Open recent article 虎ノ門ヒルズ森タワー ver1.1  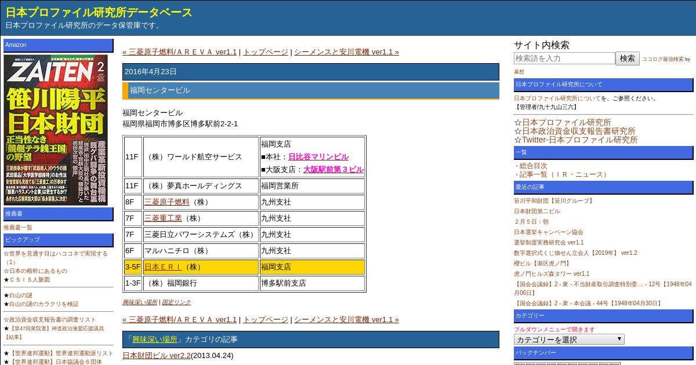[552, 273]
